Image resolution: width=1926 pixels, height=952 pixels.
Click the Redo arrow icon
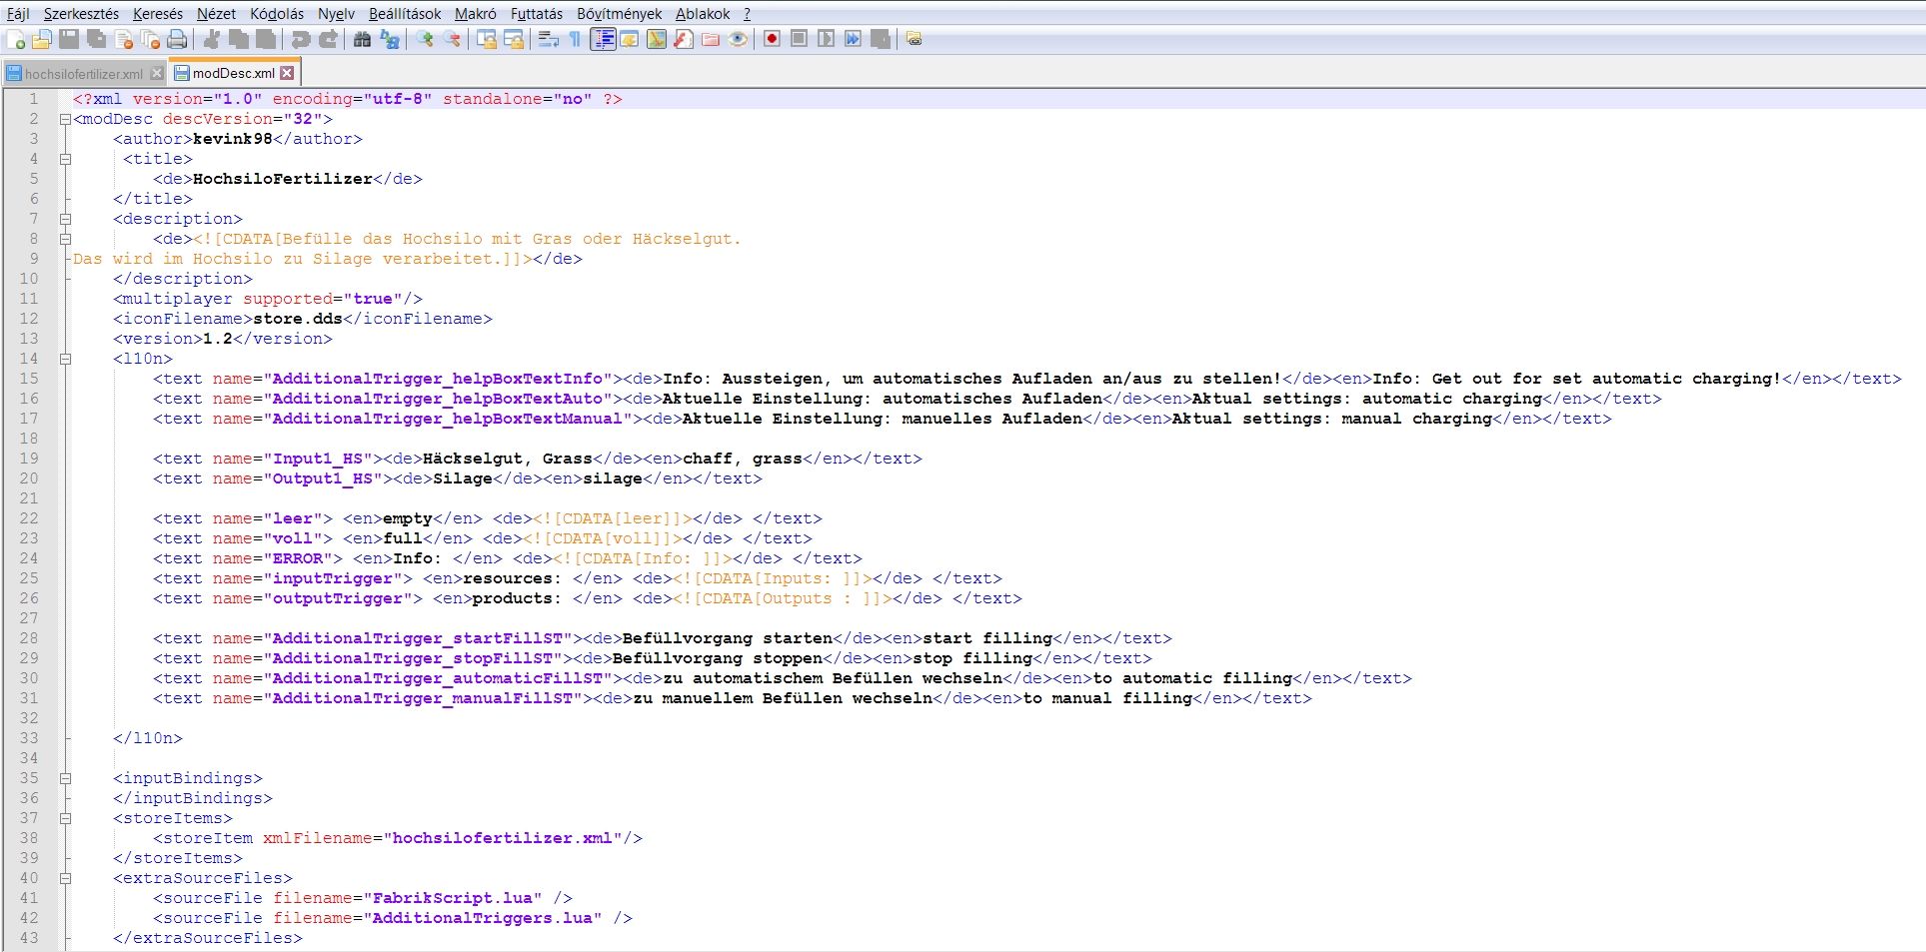tap(328, 39)
